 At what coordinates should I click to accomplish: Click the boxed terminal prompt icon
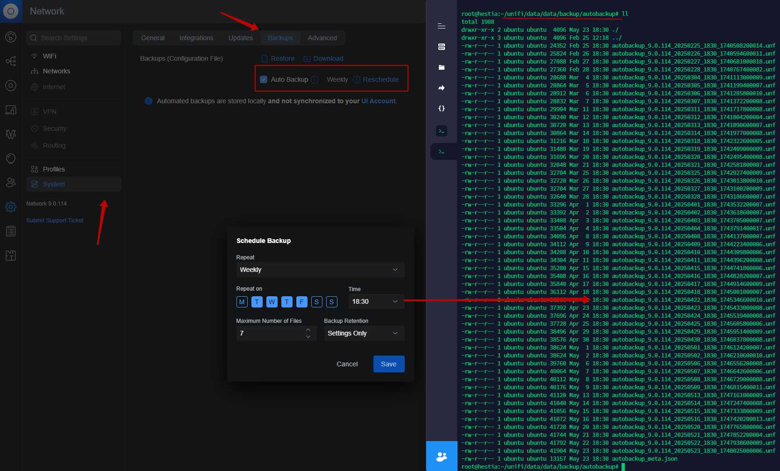pyautogui.click(x=441, y=131)
